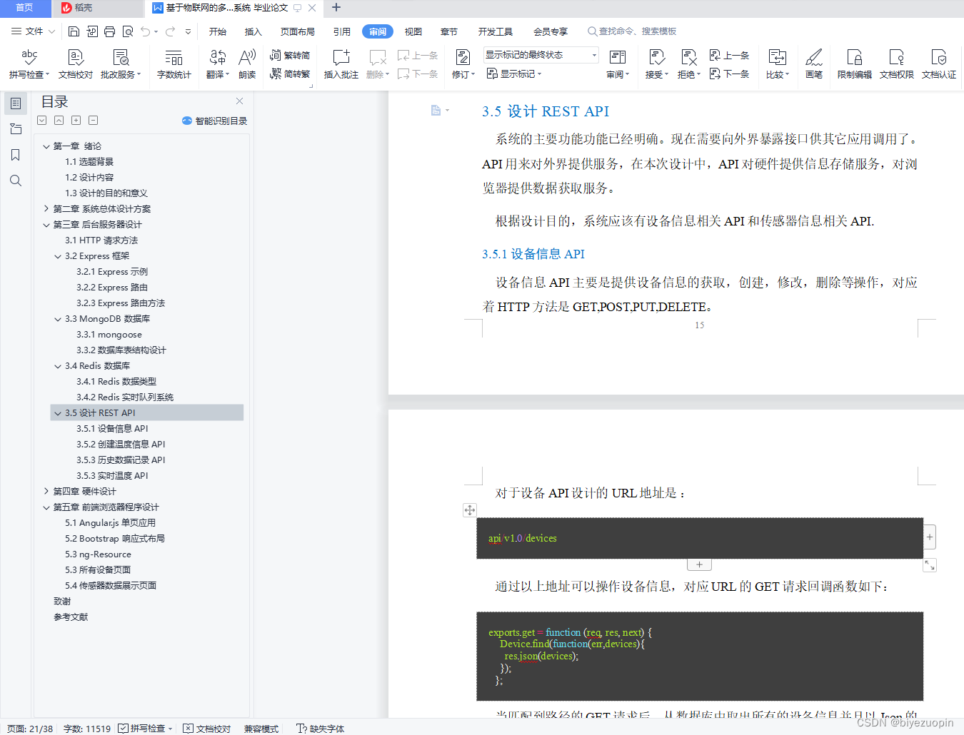Toggle track changes (修订)
The image size is (964, 735).
(x=463, y=64)
